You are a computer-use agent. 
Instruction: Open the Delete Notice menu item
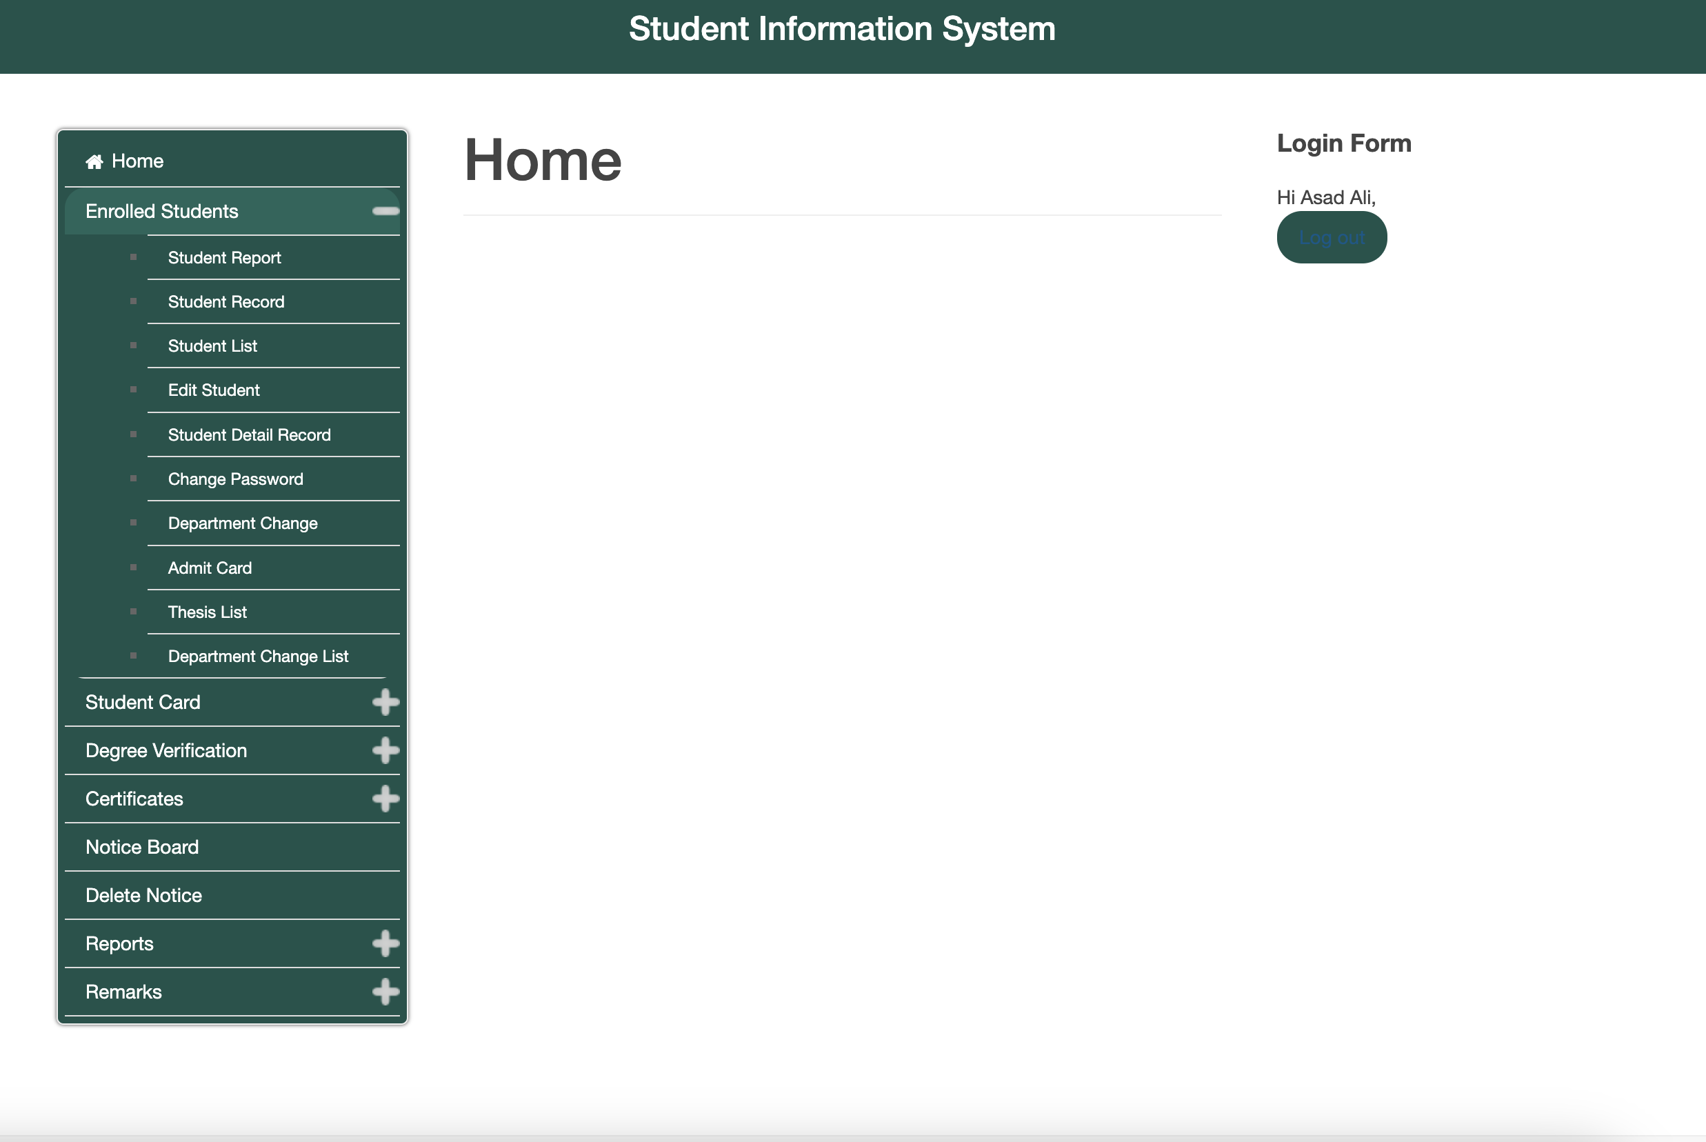(x=232, y=895)
